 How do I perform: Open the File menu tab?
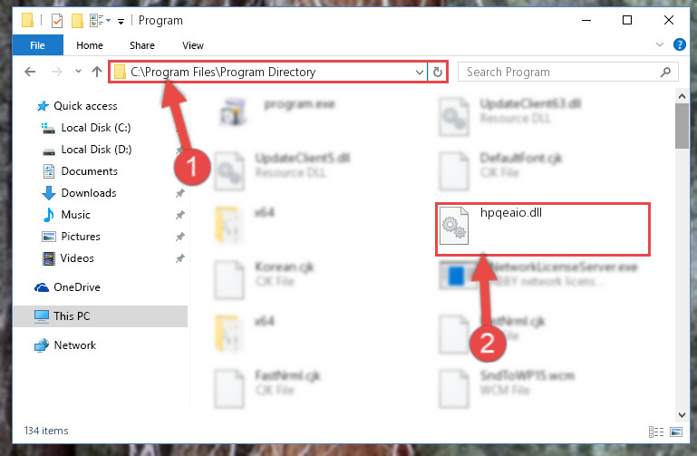(x=37, y=45)
